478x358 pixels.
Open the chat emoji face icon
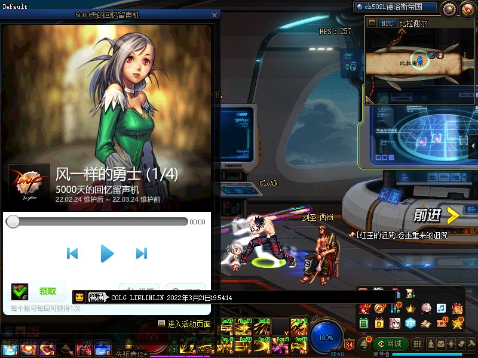[79, 297]
